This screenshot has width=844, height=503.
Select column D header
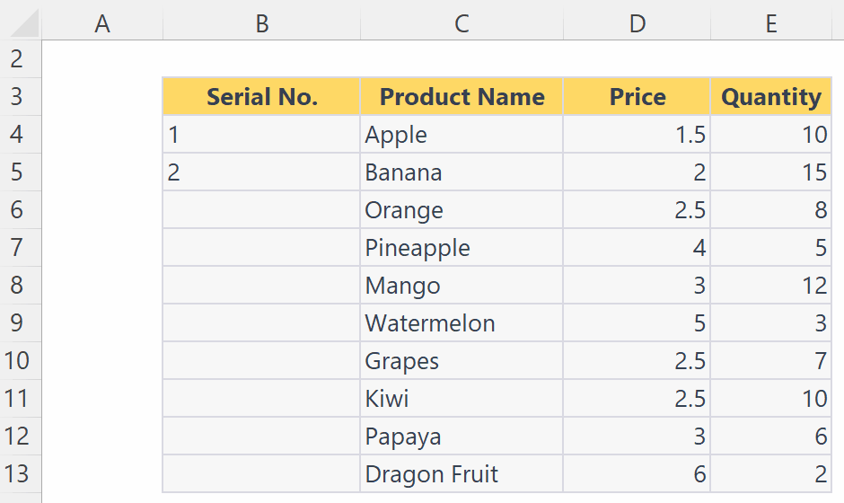coord(637,23)
